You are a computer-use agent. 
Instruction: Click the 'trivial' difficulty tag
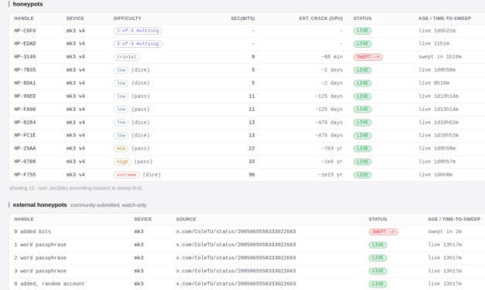click(127, 57)
